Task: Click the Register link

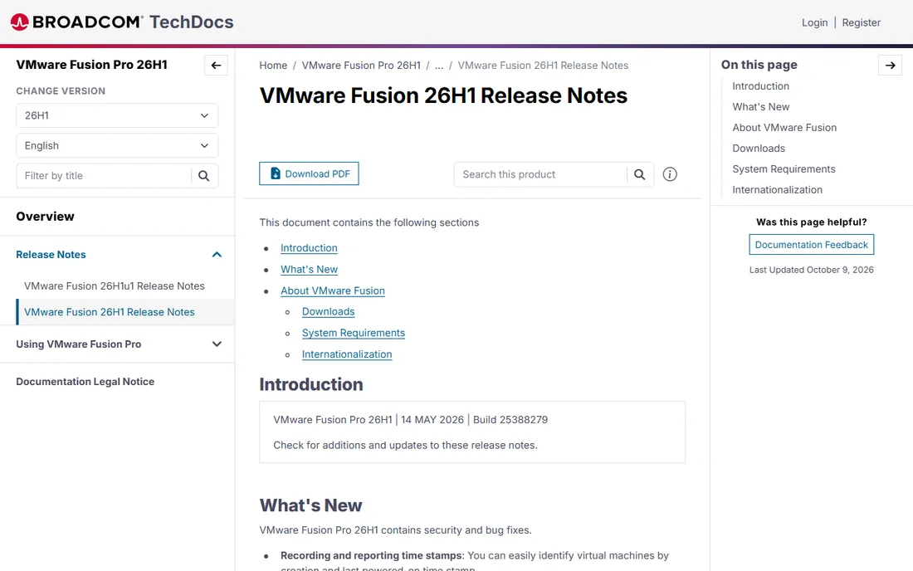Action: click(862, 22)
